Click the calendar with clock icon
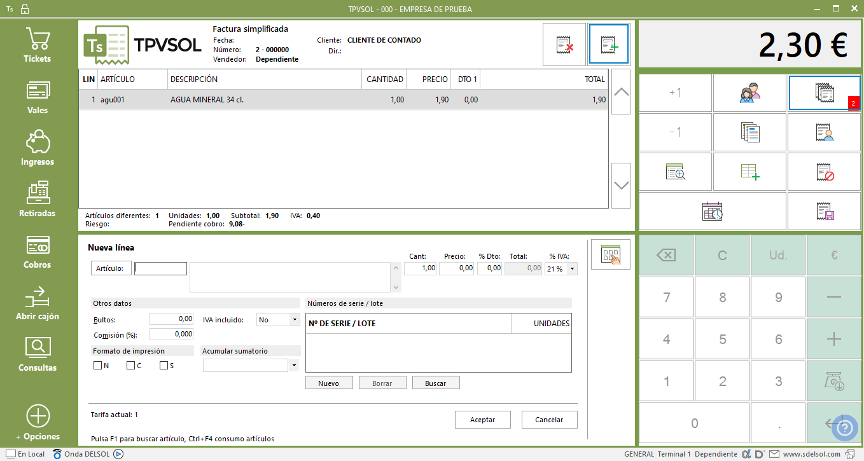Screen dimensions: 864x461 (x=713, y=211)
